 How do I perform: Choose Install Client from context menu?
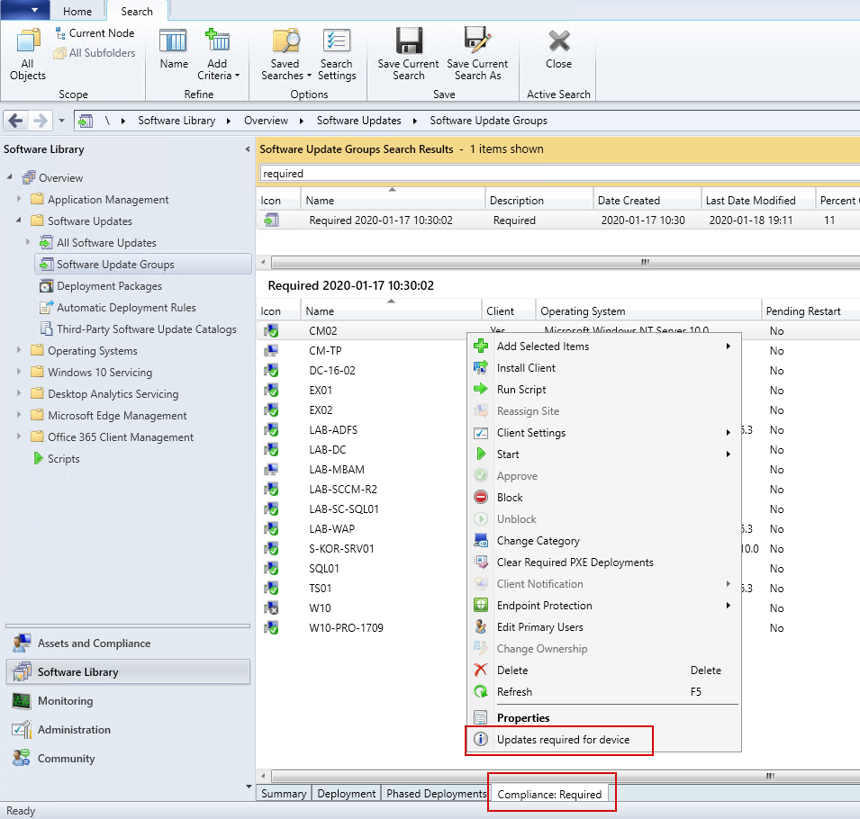(x=602, y=368)
